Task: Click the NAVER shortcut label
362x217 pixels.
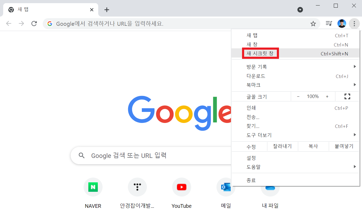Action: [93, 206]
